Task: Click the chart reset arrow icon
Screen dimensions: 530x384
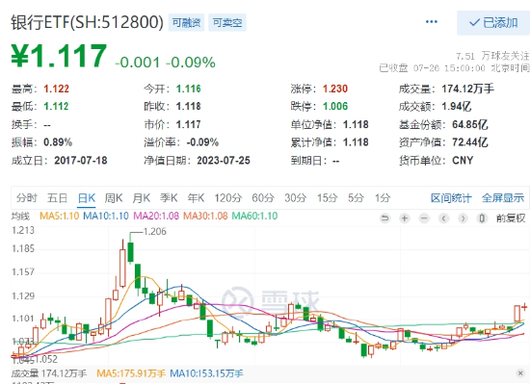Action: coord(384,218)
